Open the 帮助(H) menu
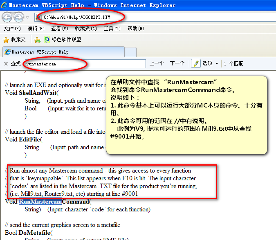The width and height of the screenshot is (276, 240). (x=136, y=28)
